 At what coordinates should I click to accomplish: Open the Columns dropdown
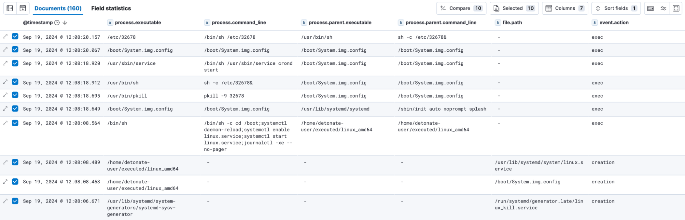click(564, 8)
